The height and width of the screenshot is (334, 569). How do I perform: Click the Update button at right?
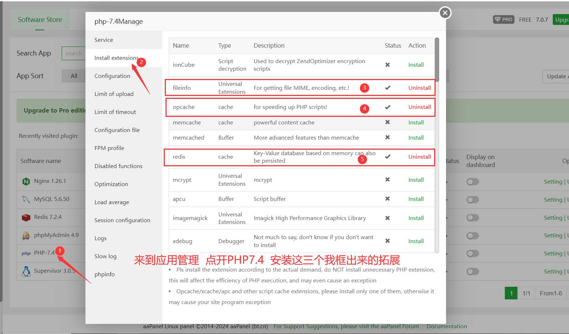click(556, 76)
